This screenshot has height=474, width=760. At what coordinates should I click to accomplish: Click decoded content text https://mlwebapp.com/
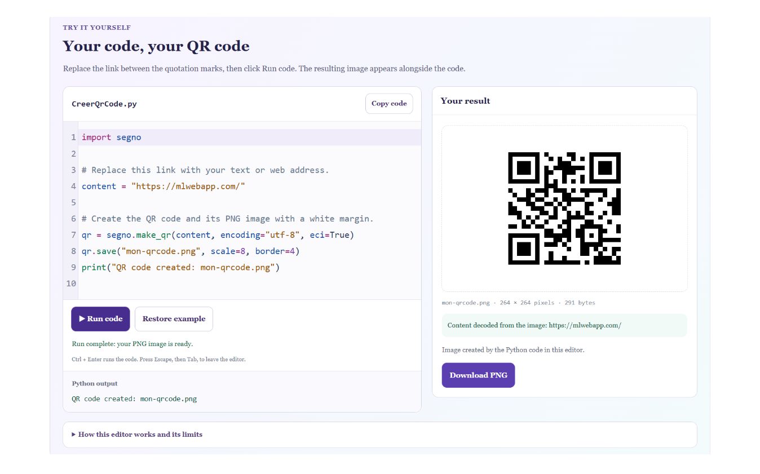(585, 326)
